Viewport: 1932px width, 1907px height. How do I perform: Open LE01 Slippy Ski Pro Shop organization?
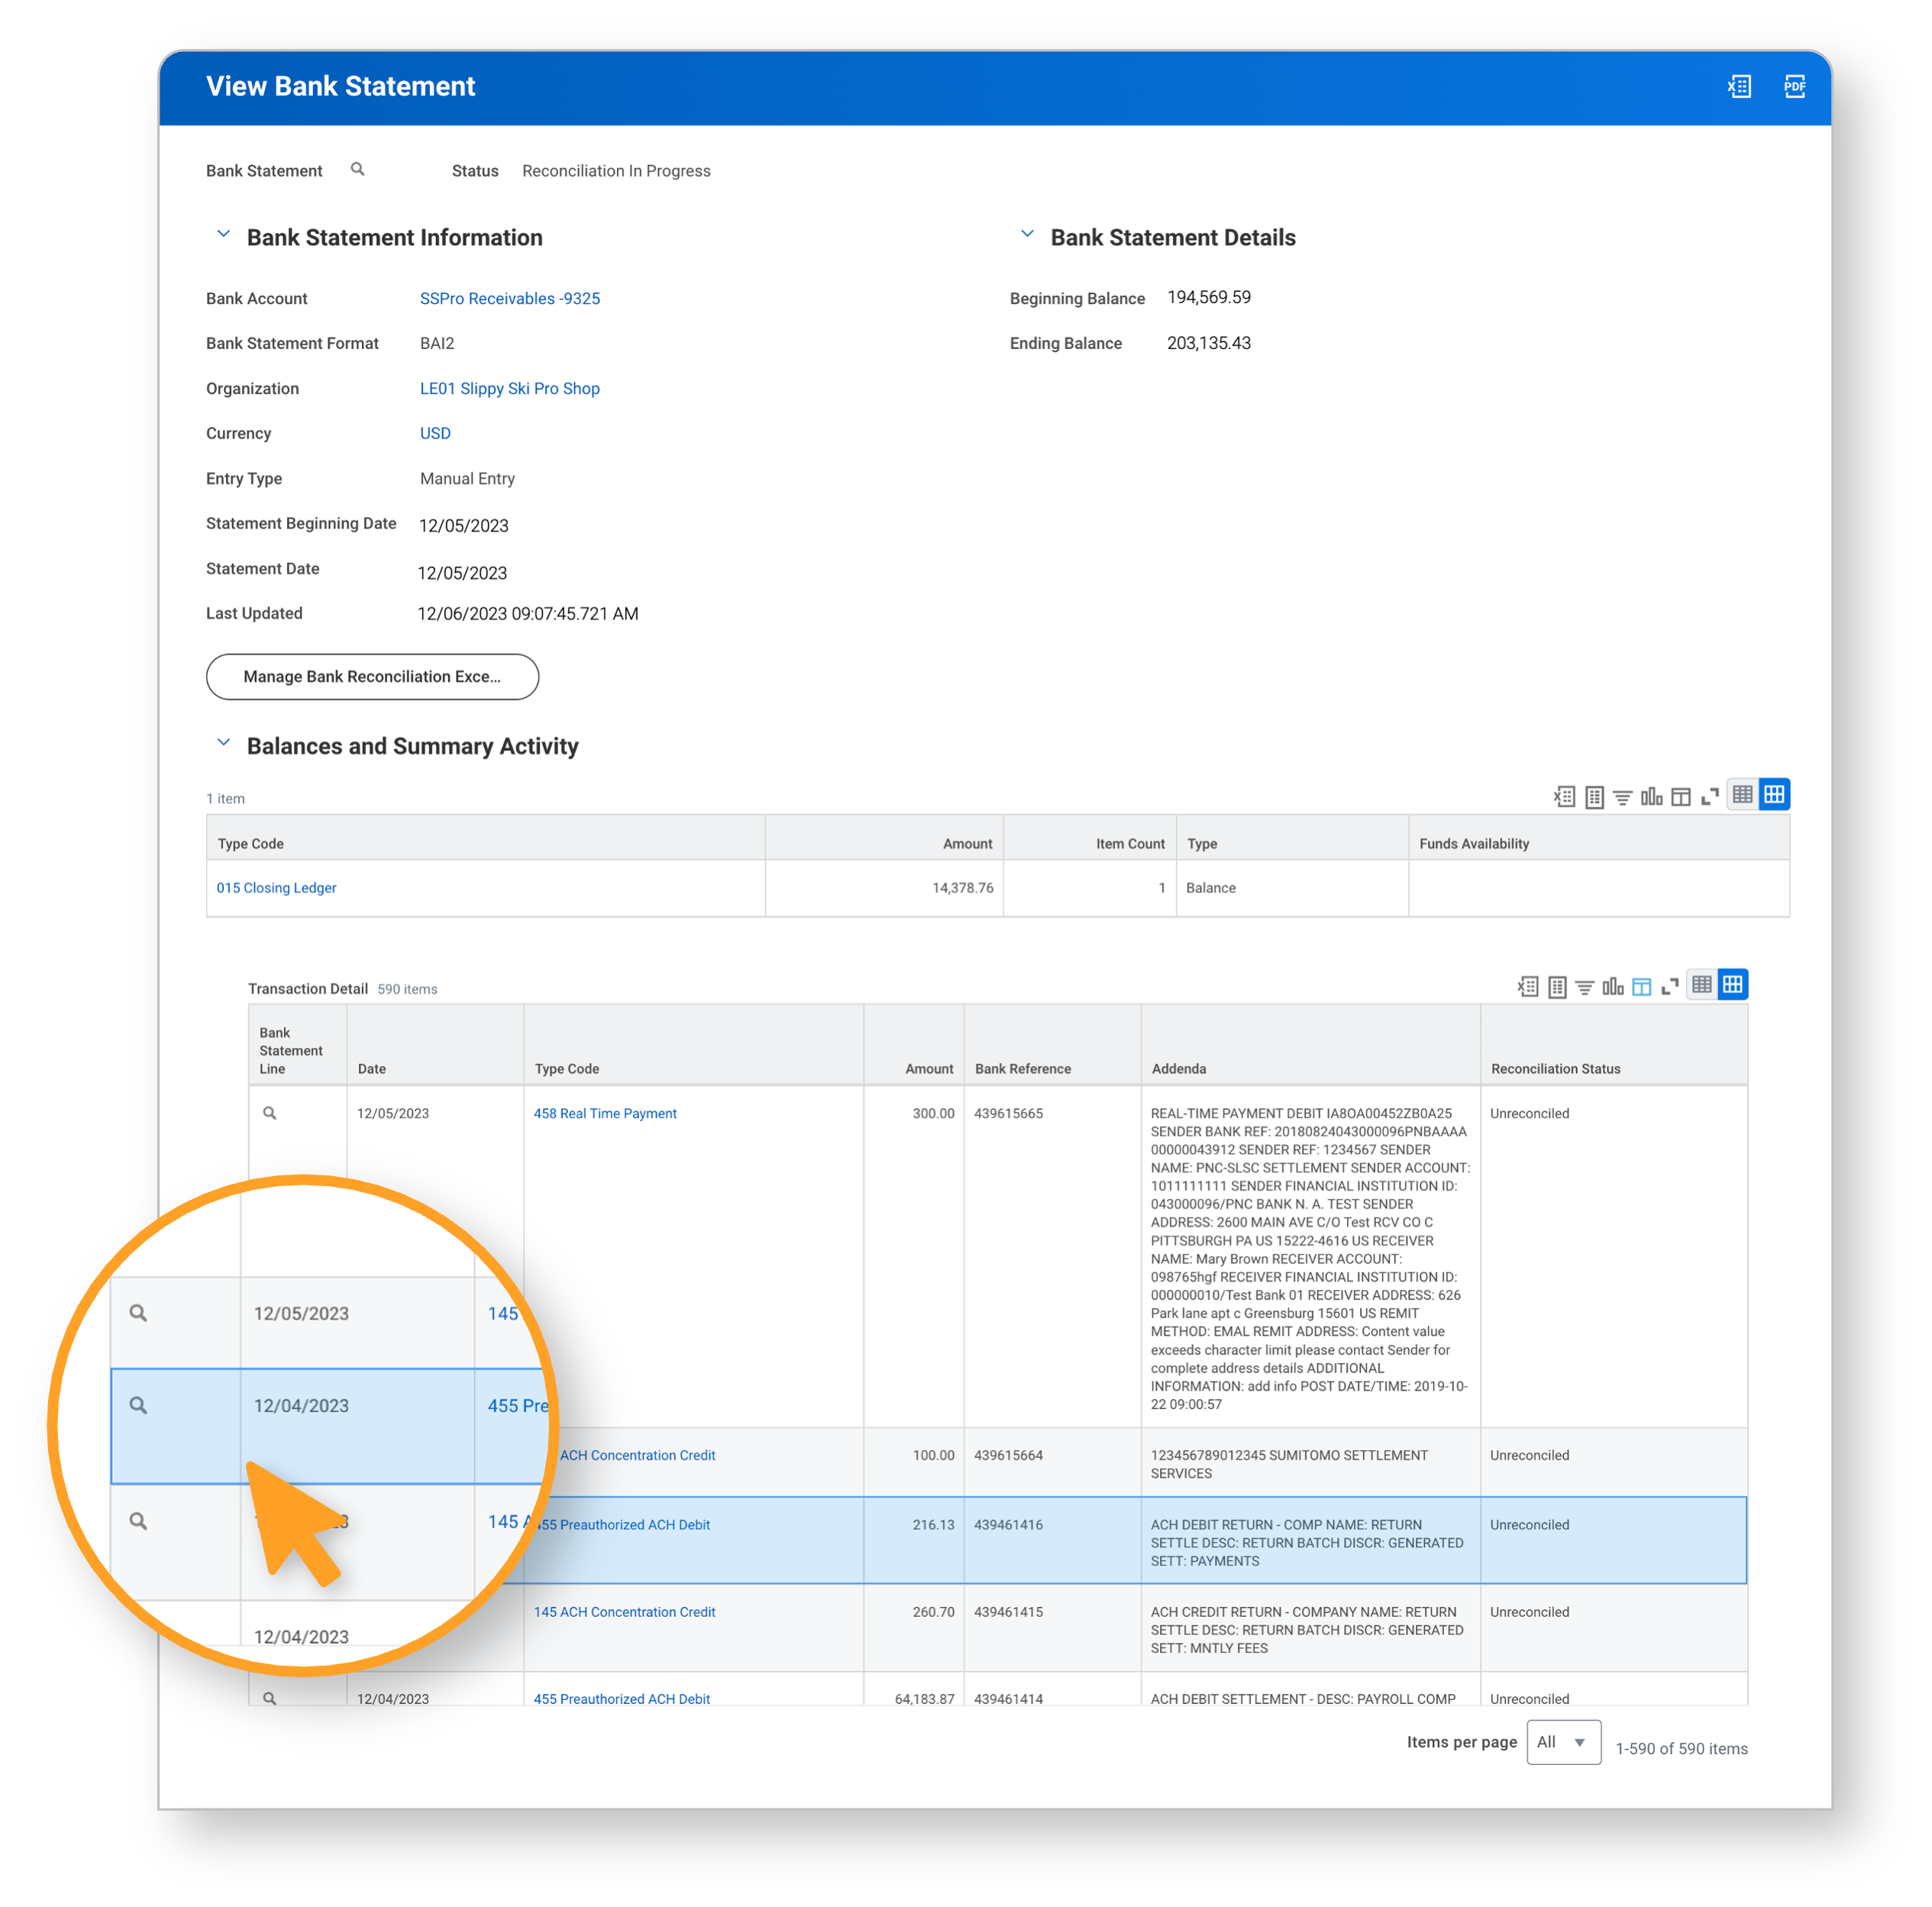pos(510,388)
